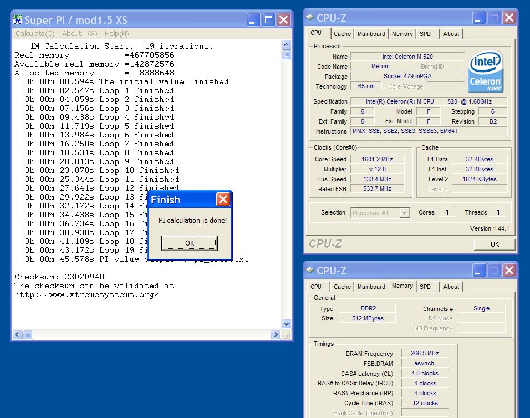Switch to Cache tab in bottom CPU-Z

tap(342, 287)
